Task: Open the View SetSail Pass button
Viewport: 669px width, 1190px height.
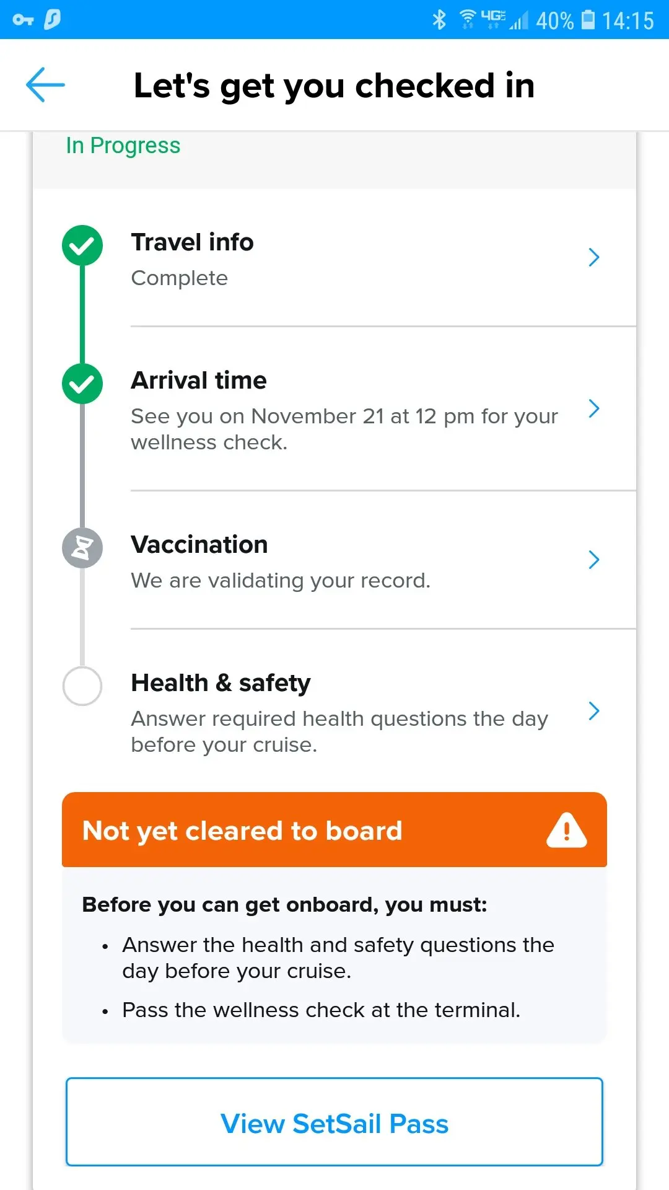Action: click(x=334, y=1122)
